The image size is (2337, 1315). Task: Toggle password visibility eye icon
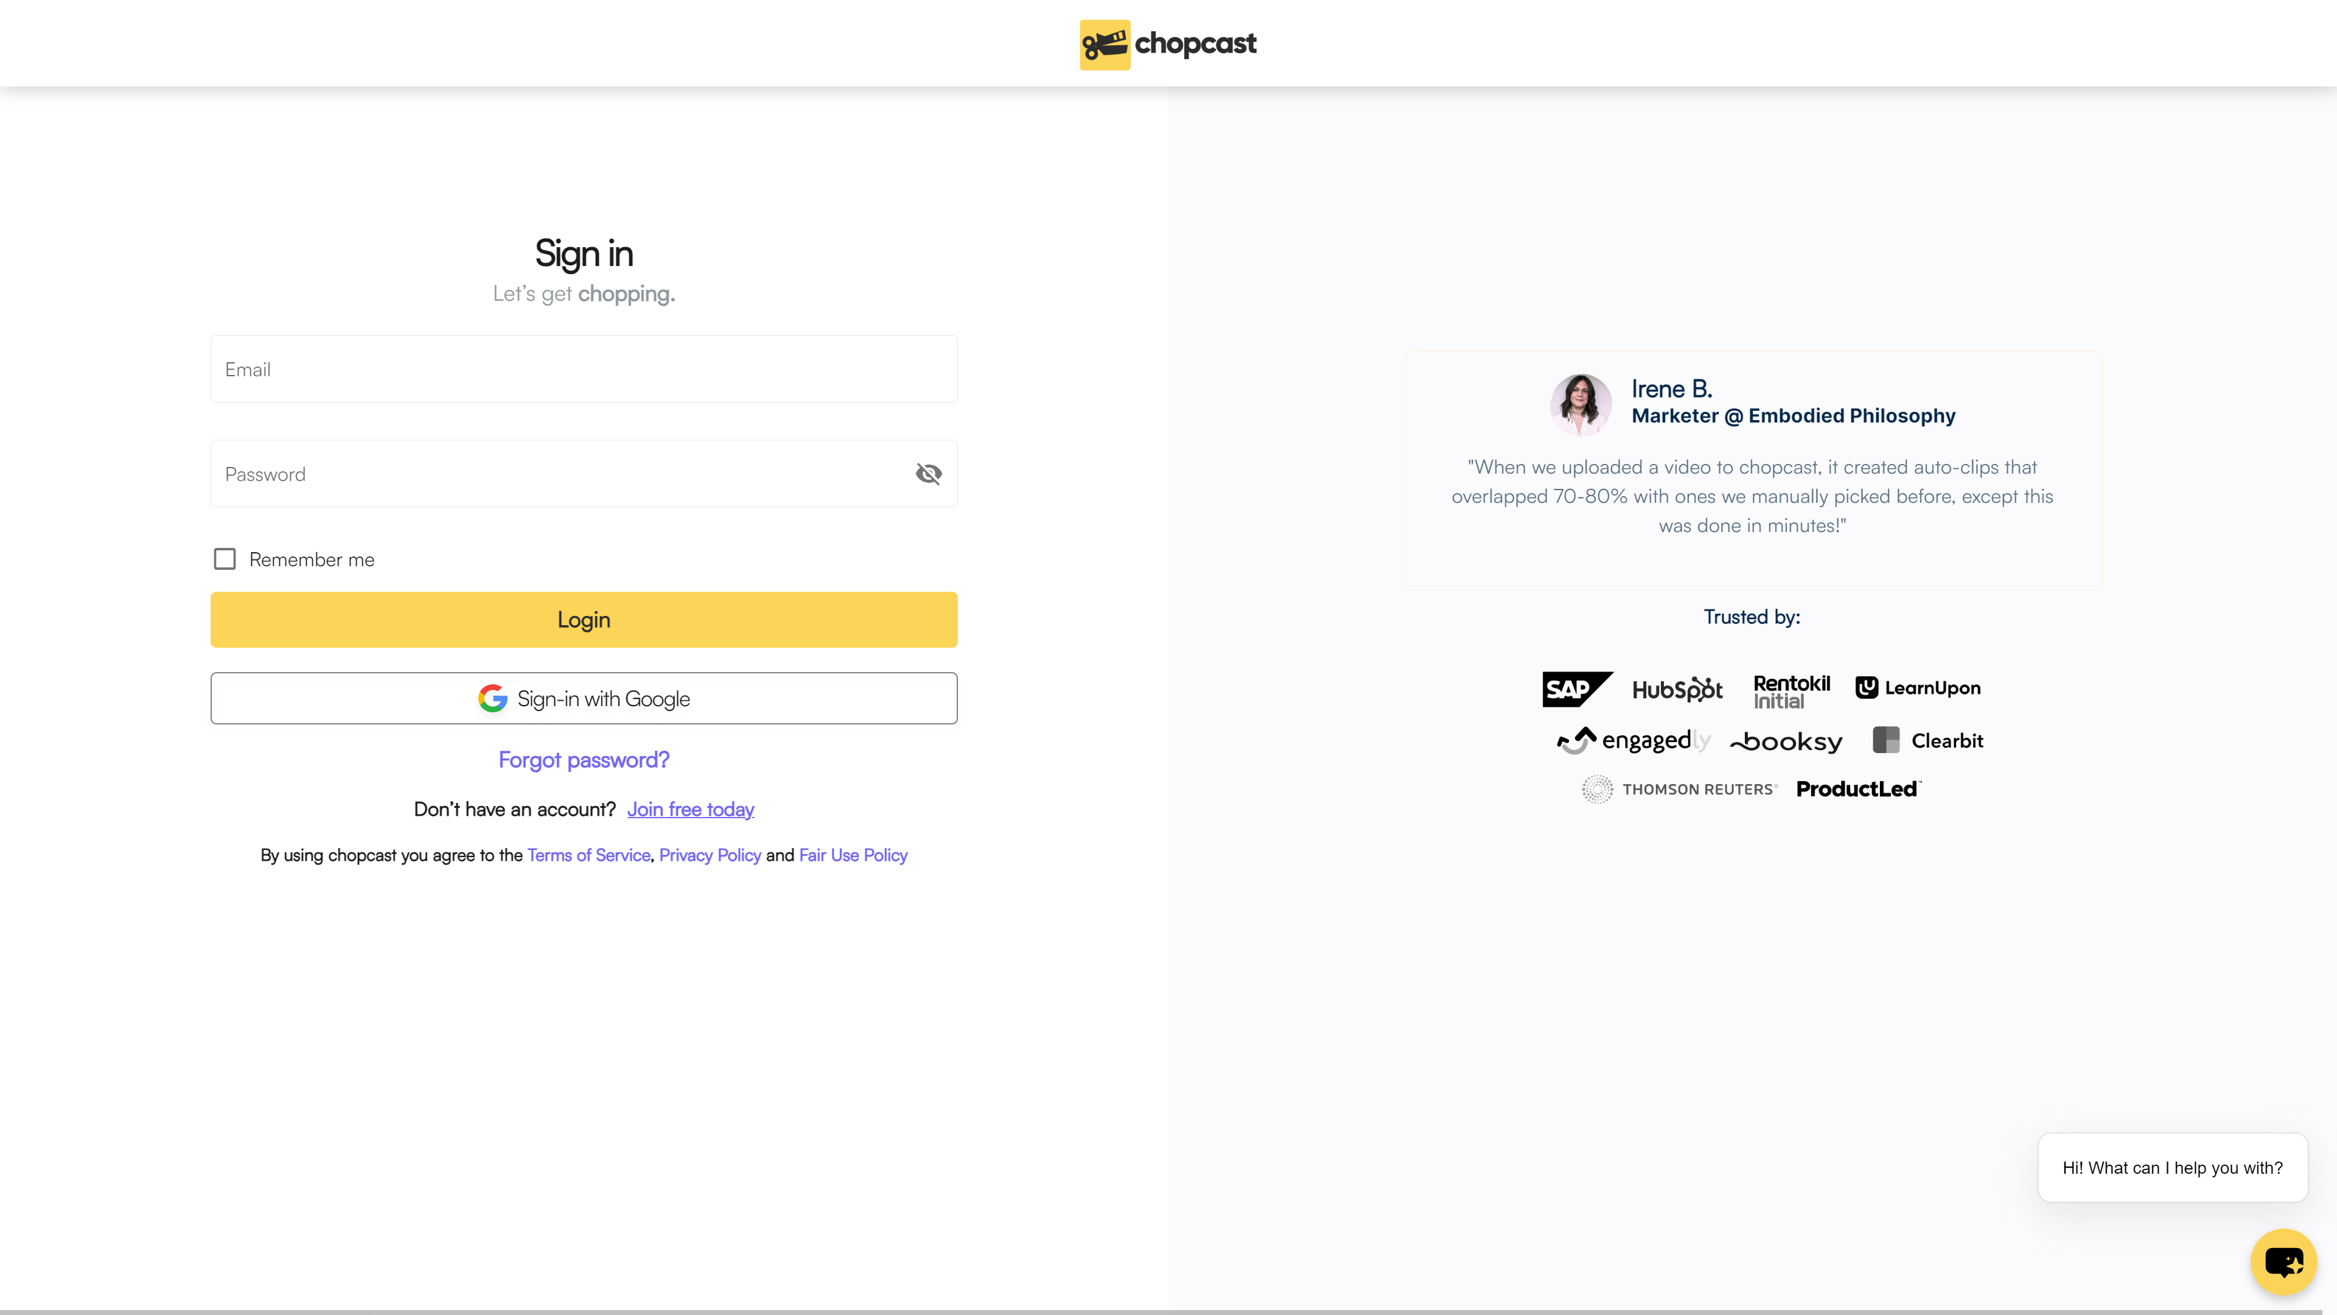click(928, 474)
